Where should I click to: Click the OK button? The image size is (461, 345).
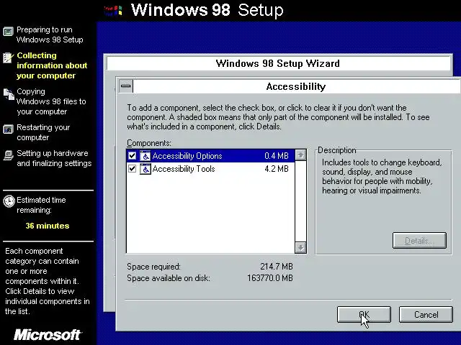click(364, 315)
